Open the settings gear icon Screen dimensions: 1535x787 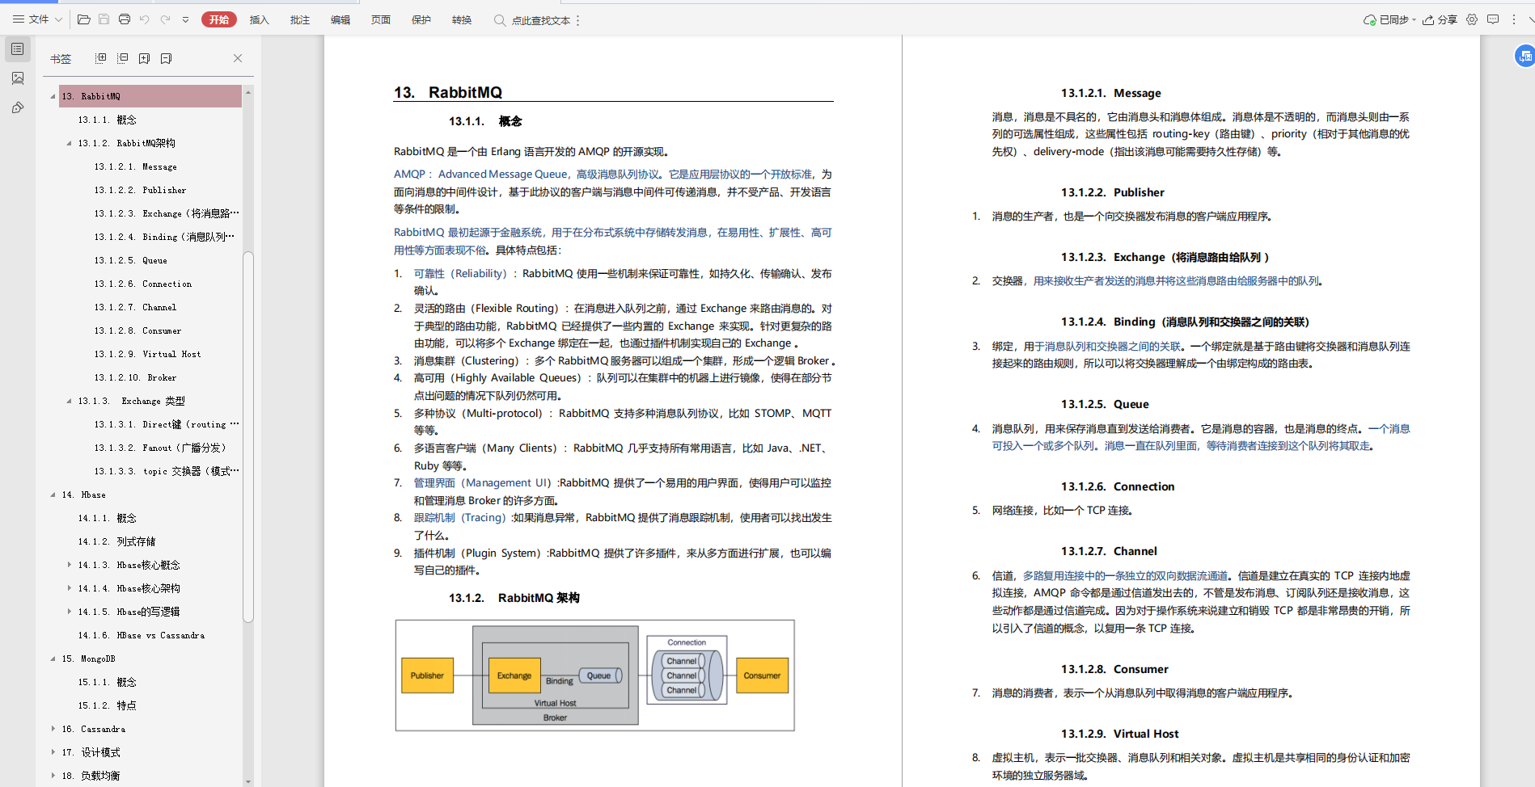[x=1472, y=19]
